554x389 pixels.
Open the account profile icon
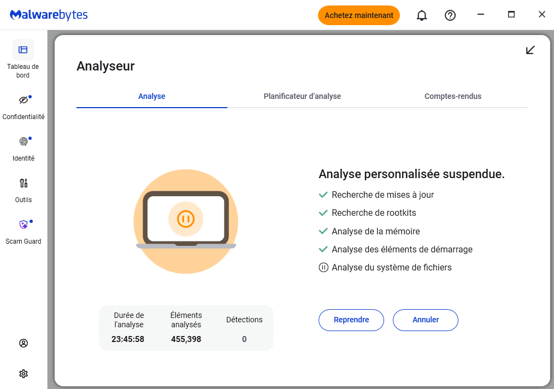click(x=23, y=343)
